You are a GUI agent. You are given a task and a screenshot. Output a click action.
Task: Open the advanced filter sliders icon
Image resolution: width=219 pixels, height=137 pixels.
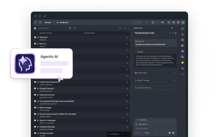(x=70, y=28)
